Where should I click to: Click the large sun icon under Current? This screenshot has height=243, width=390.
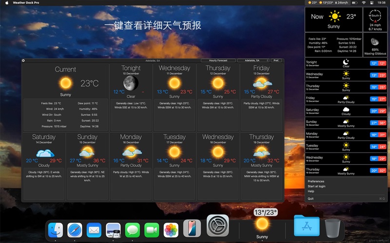(x=65, y=83)
